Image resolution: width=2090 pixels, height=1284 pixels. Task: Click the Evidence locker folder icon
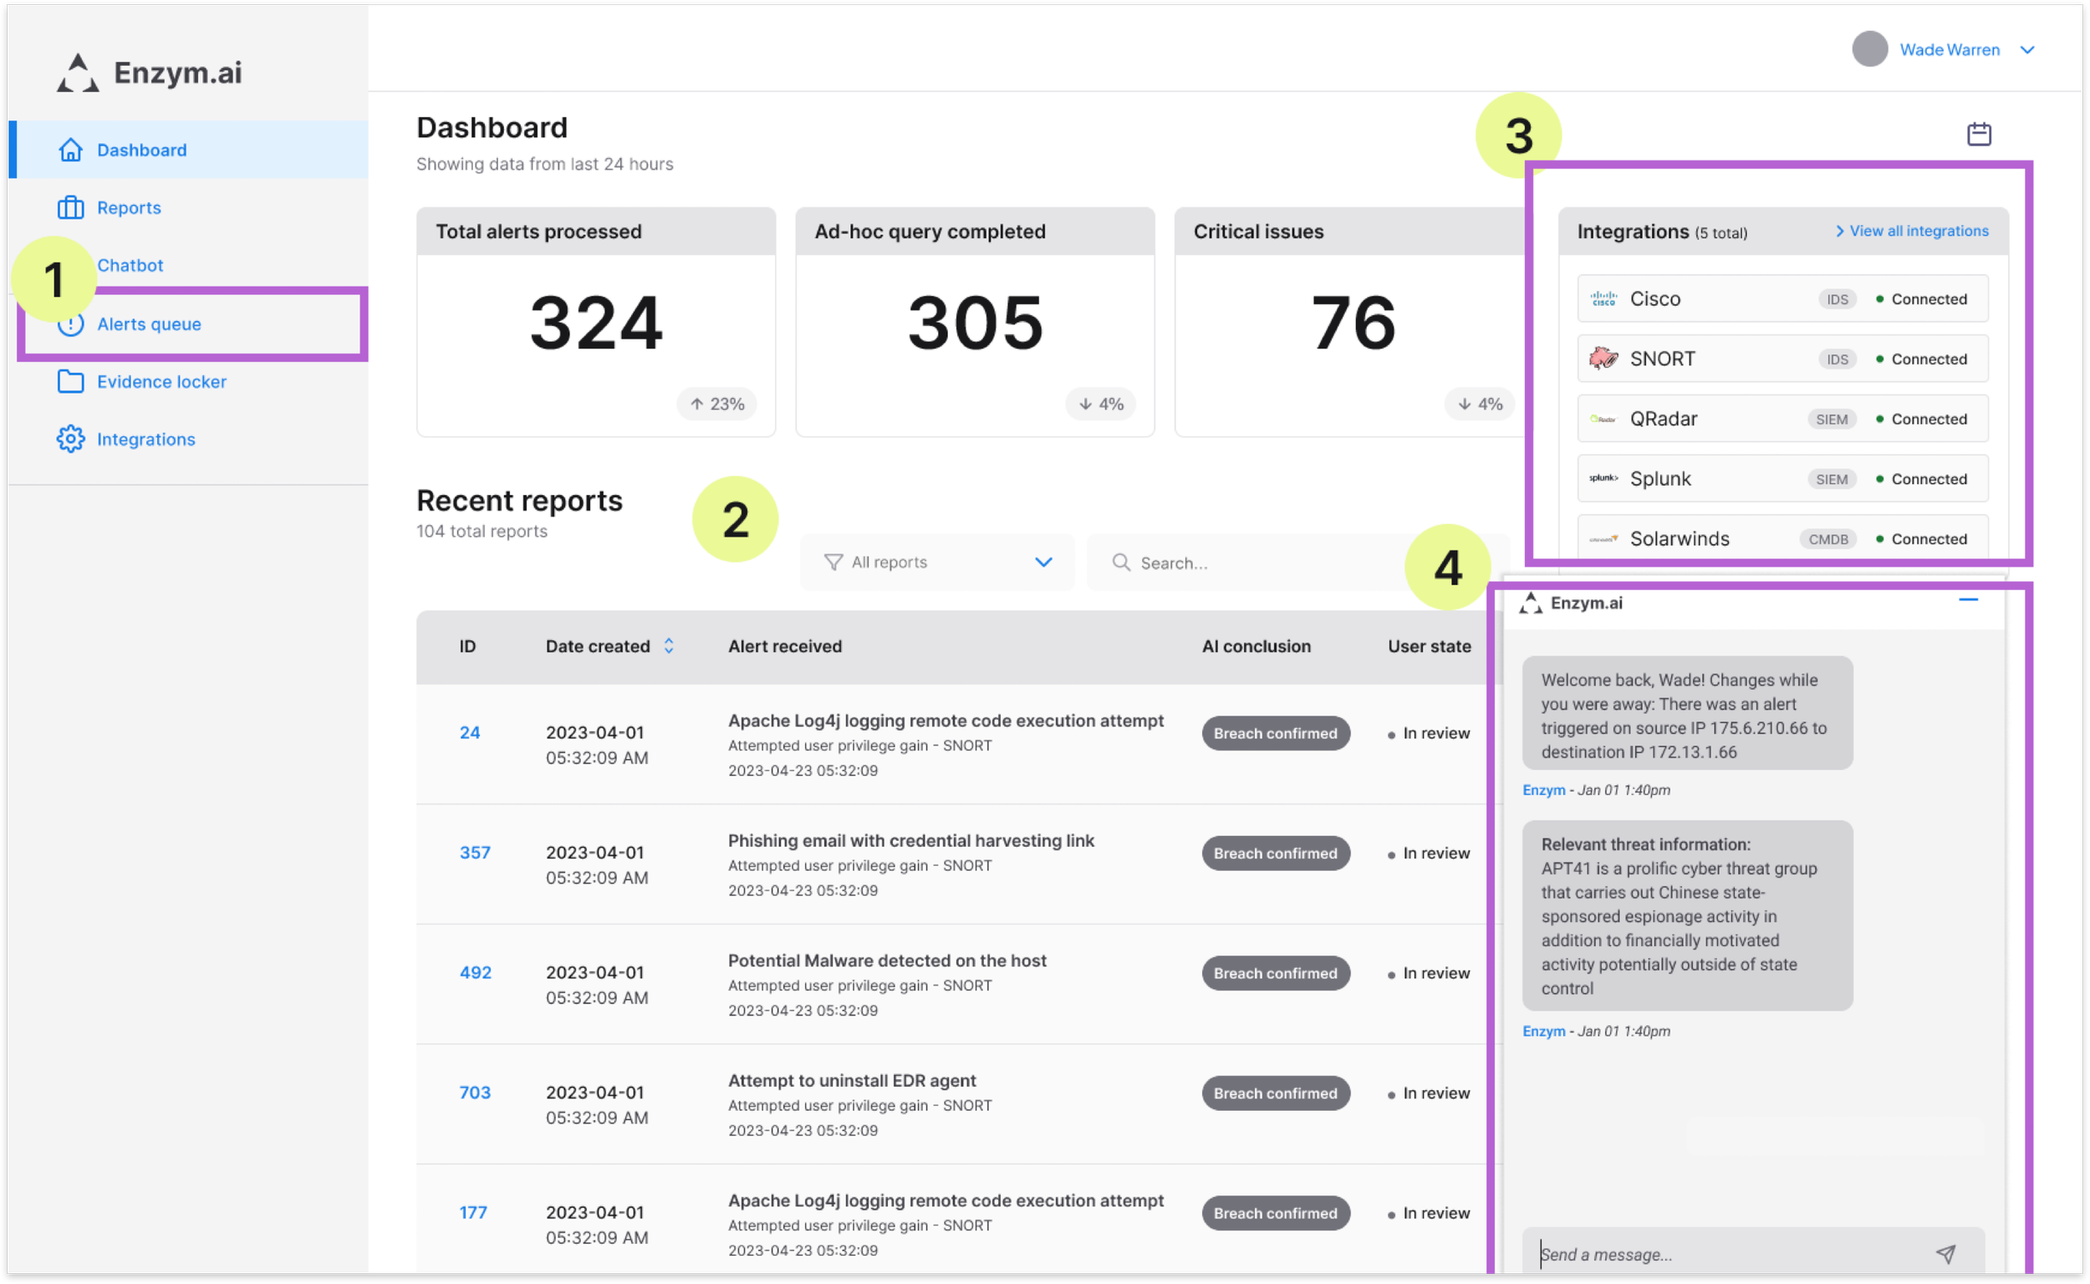(x=70, y=381)
